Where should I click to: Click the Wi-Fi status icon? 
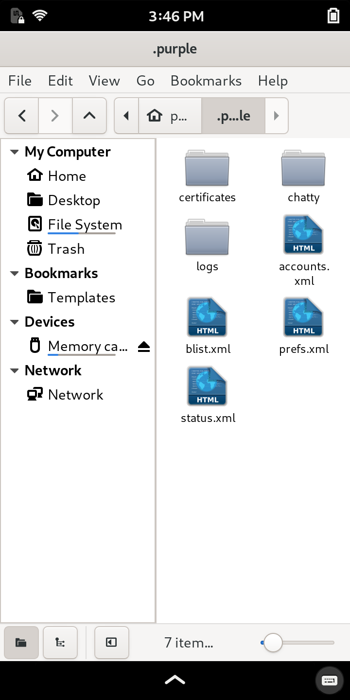tap(40, 16)
